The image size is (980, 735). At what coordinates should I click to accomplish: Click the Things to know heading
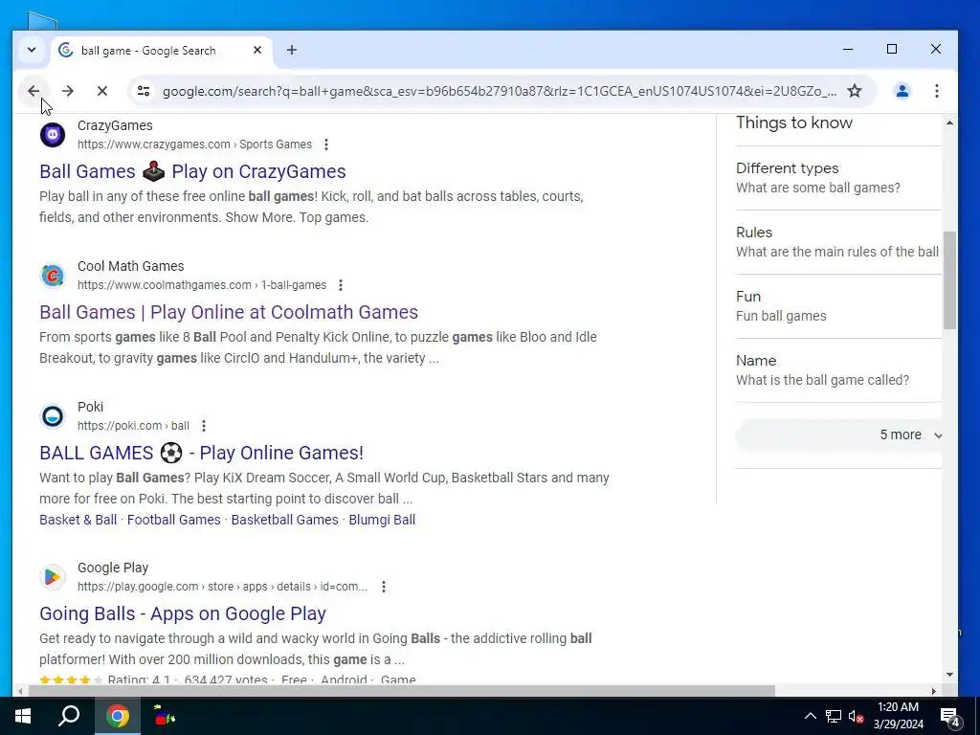pyautogui.click(x=793, y=122)
